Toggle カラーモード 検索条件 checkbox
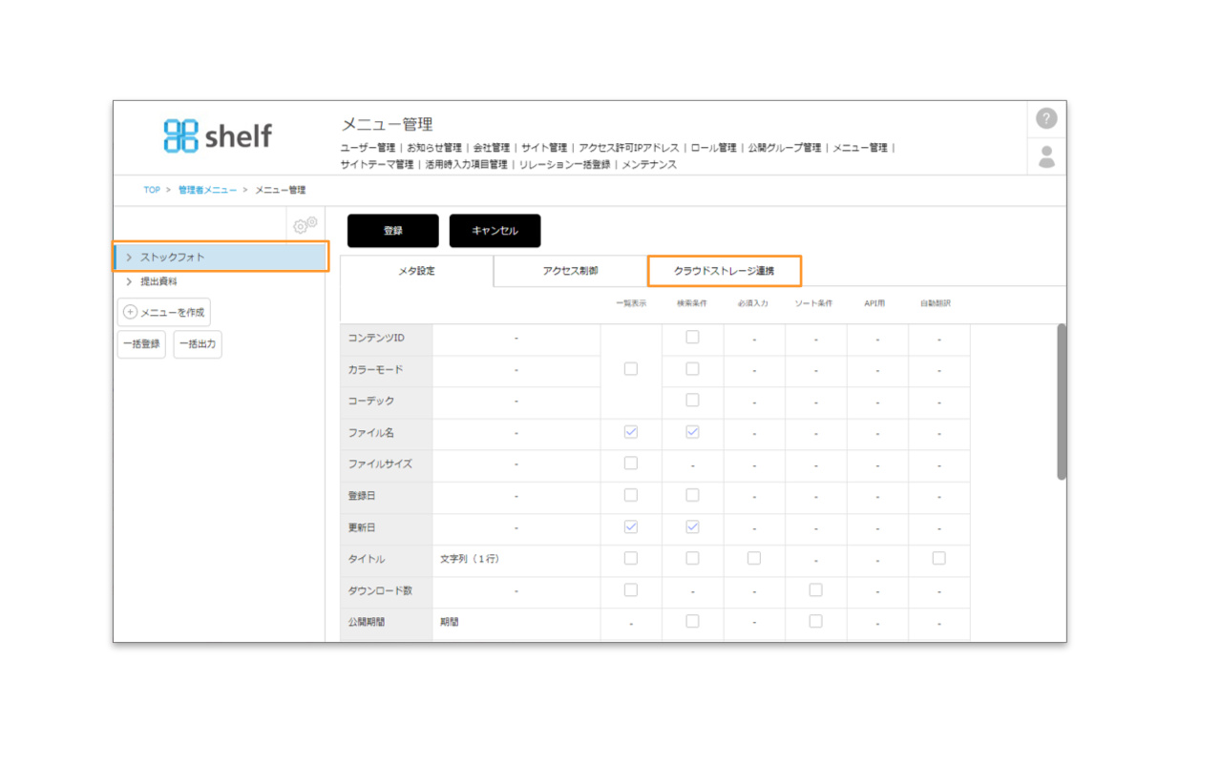The image size is (1222, 763). [x=692, y=368]
